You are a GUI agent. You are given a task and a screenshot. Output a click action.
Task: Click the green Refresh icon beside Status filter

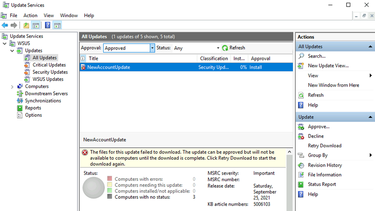coord(225,48)
